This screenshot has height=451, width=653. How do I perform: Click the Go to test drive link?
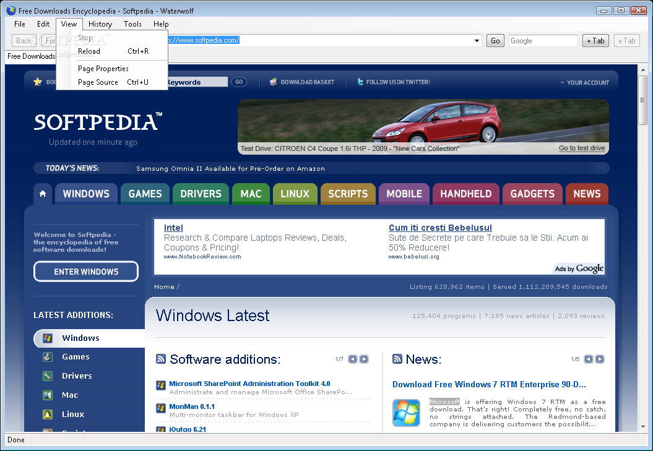pos(582,148)
